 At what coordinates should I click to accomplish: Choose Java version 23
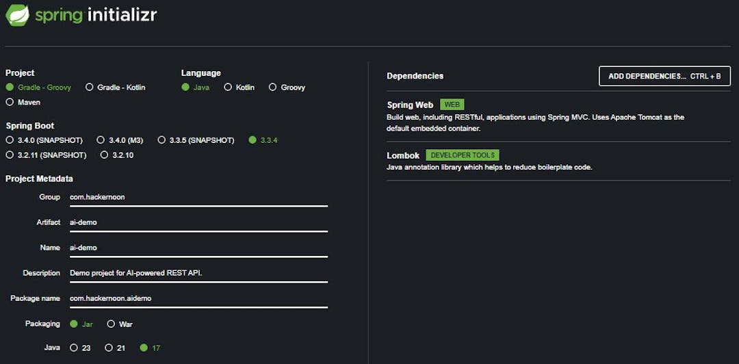click(74, 348)
